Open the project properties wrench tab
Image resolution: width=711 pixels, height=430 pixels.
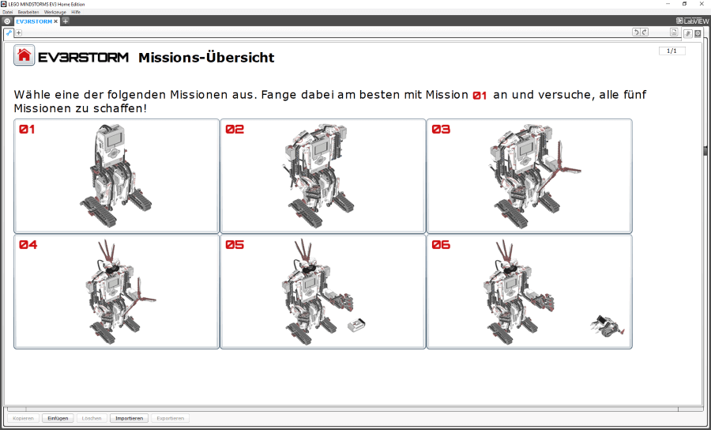(x=9, y=32)
